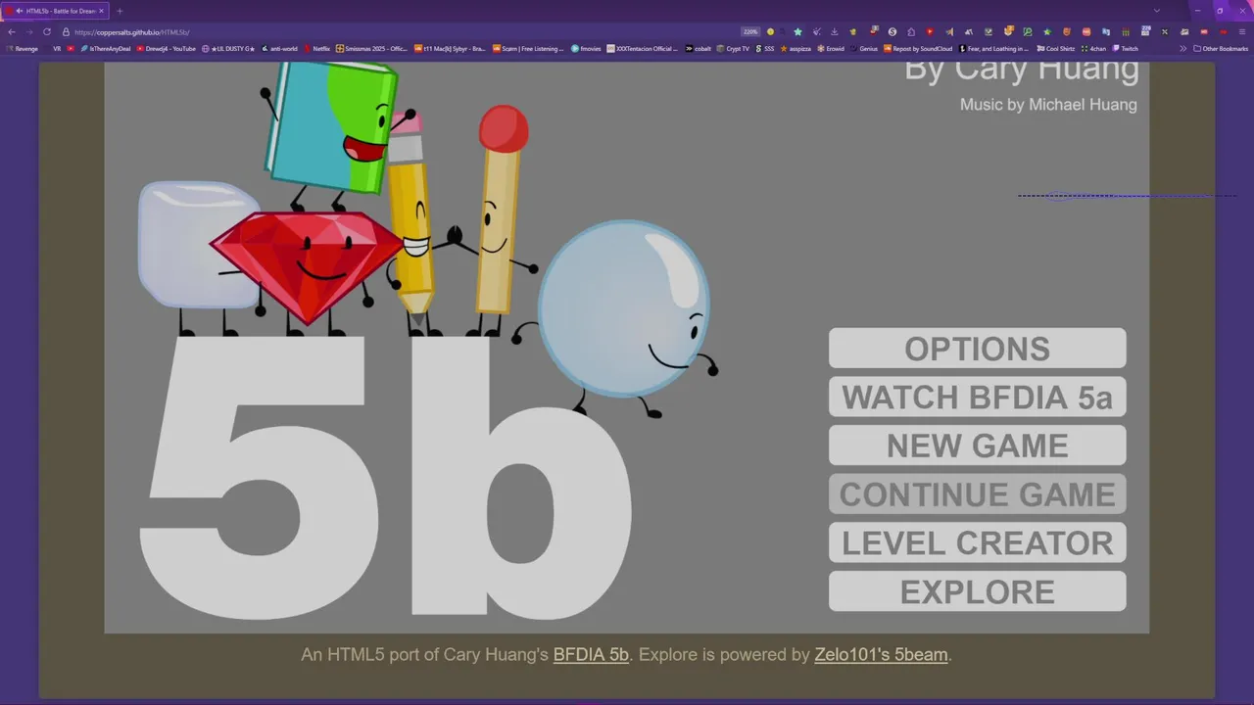
Task: Open the browser hamburger menu
Action: (1241, 31)
